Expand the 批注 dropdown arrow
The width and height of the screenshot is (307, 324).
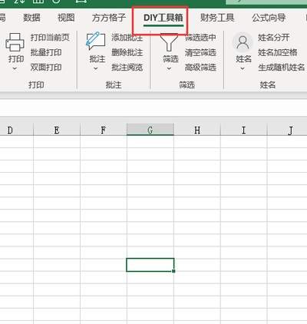point(96,68)
